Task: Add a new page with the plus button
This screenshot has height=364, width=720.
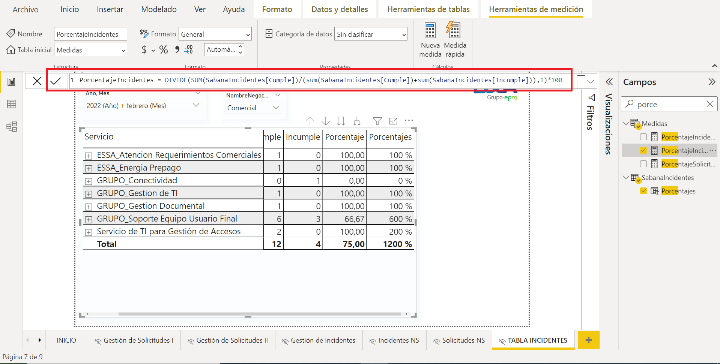Action: pos(588,340)
